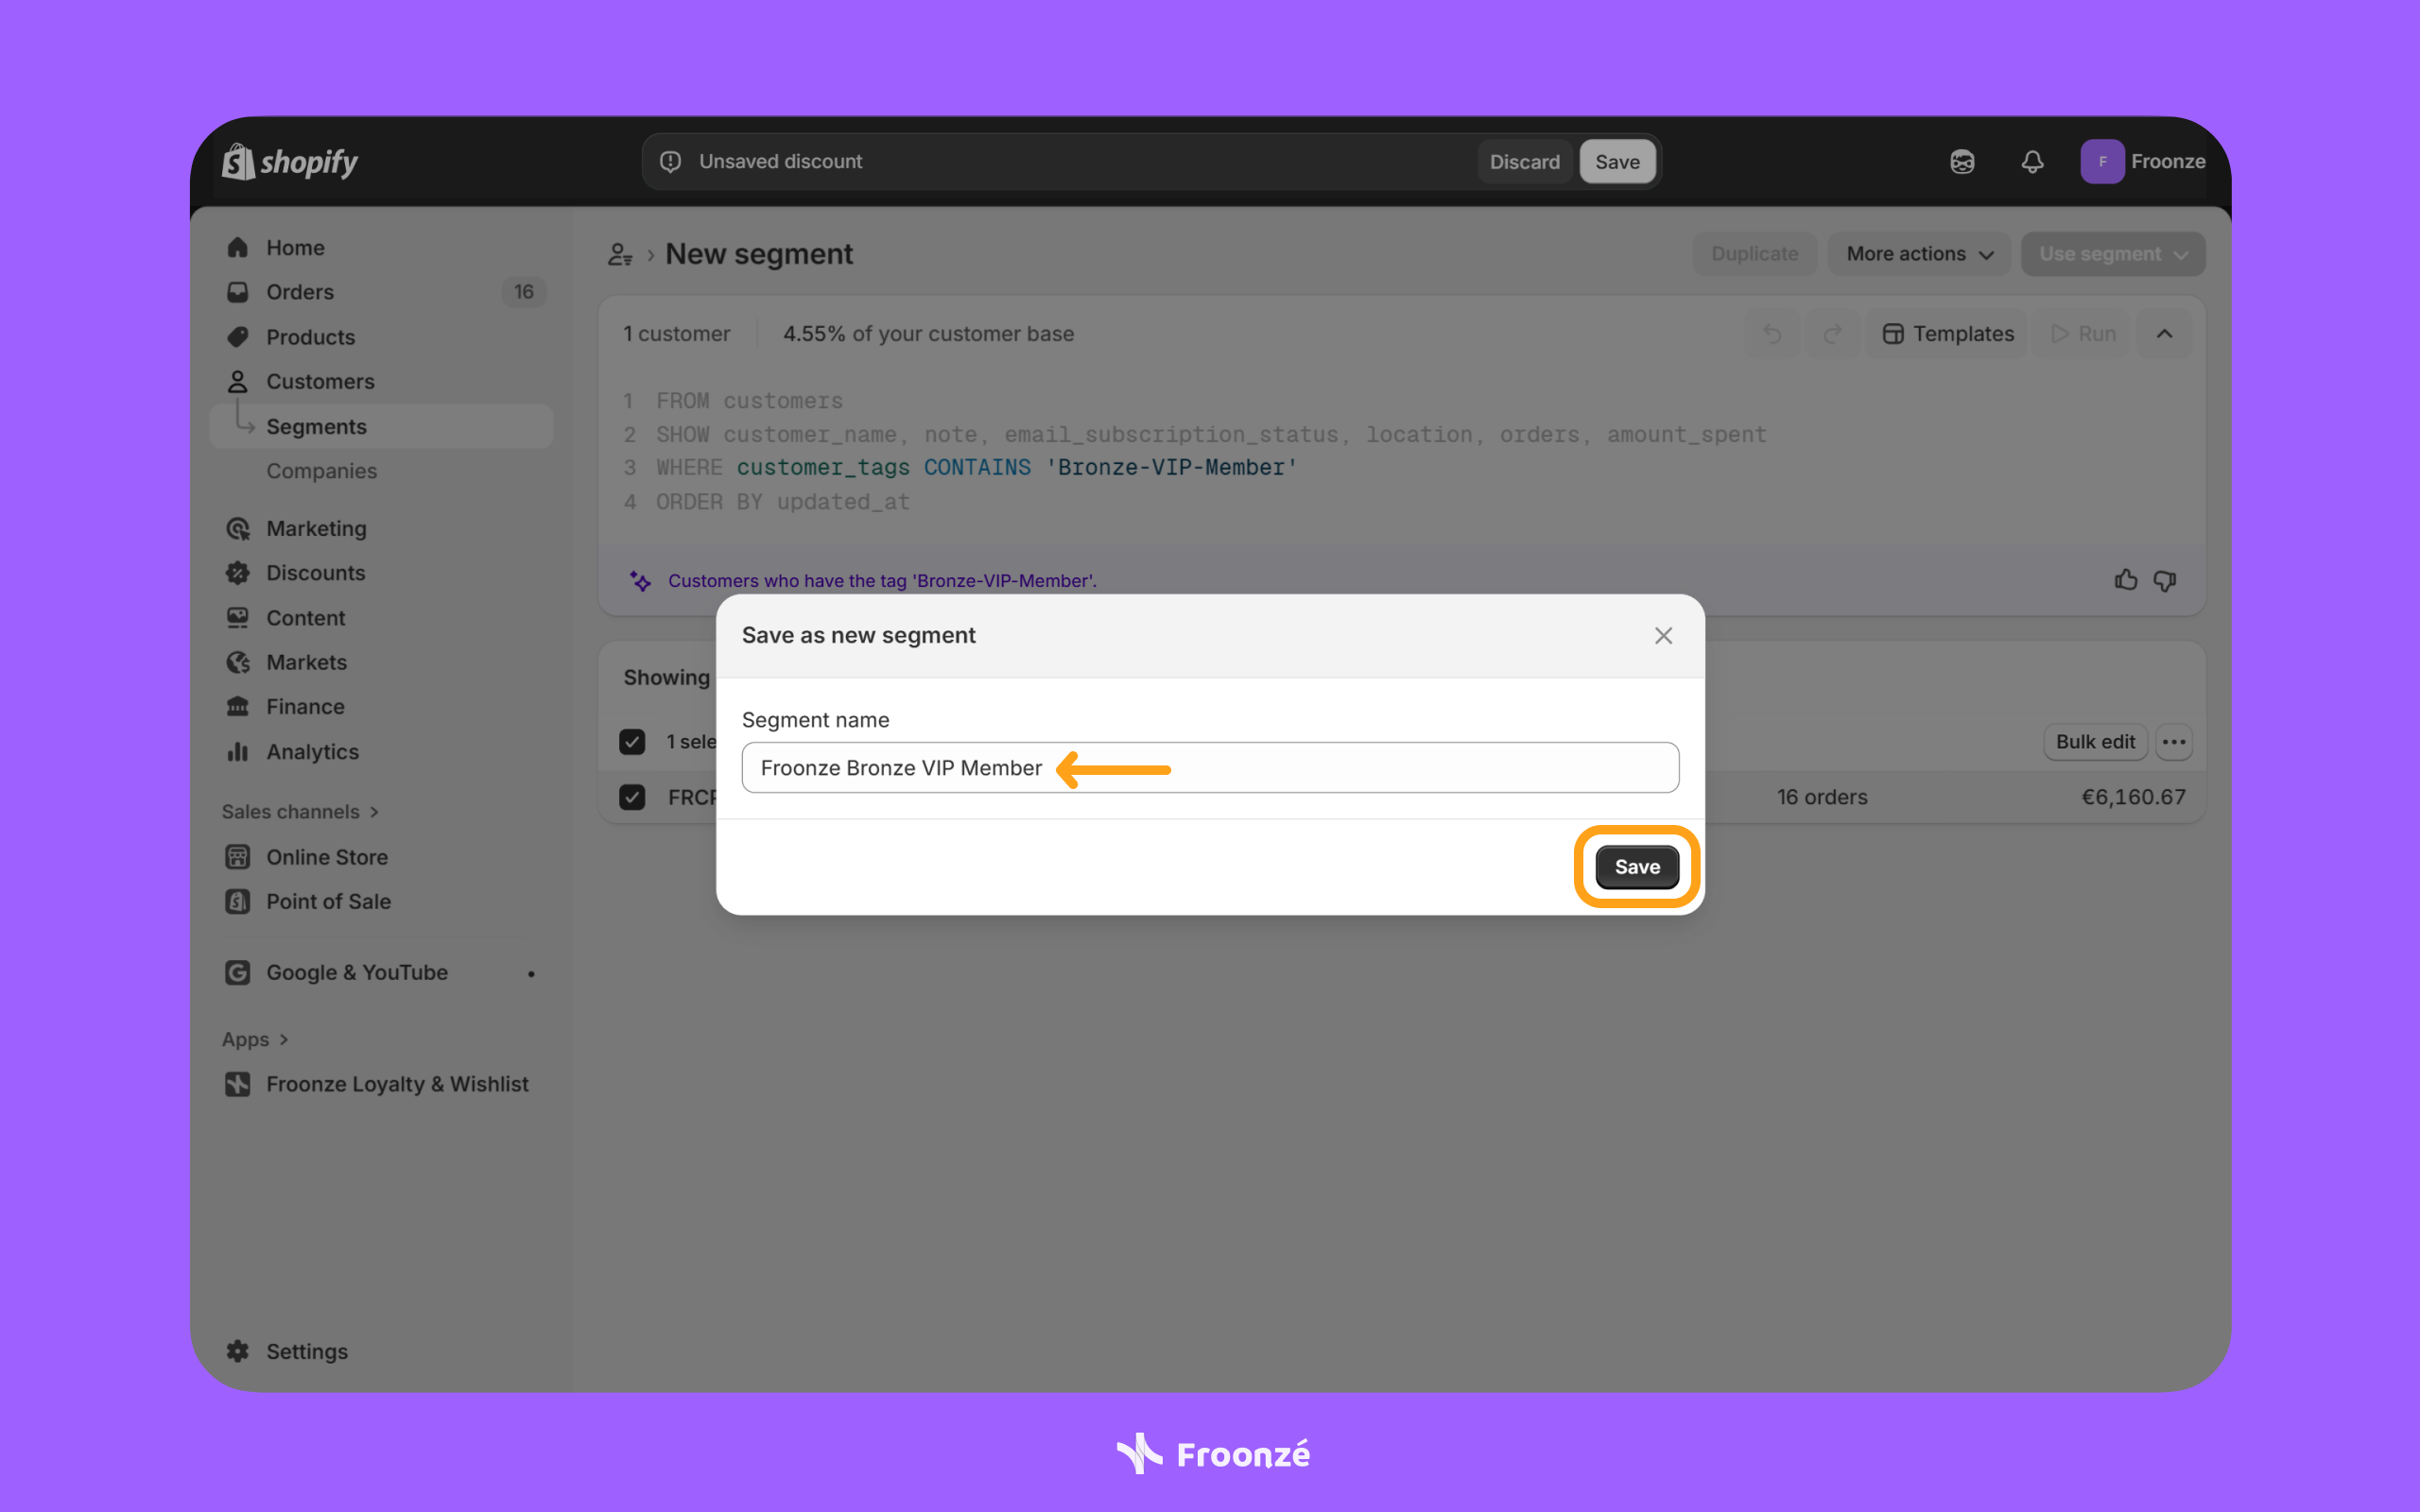Click Save in the segment dialog
Image resolution: width=2420 pixels, height=1512 pixels.
point(1637,867)
